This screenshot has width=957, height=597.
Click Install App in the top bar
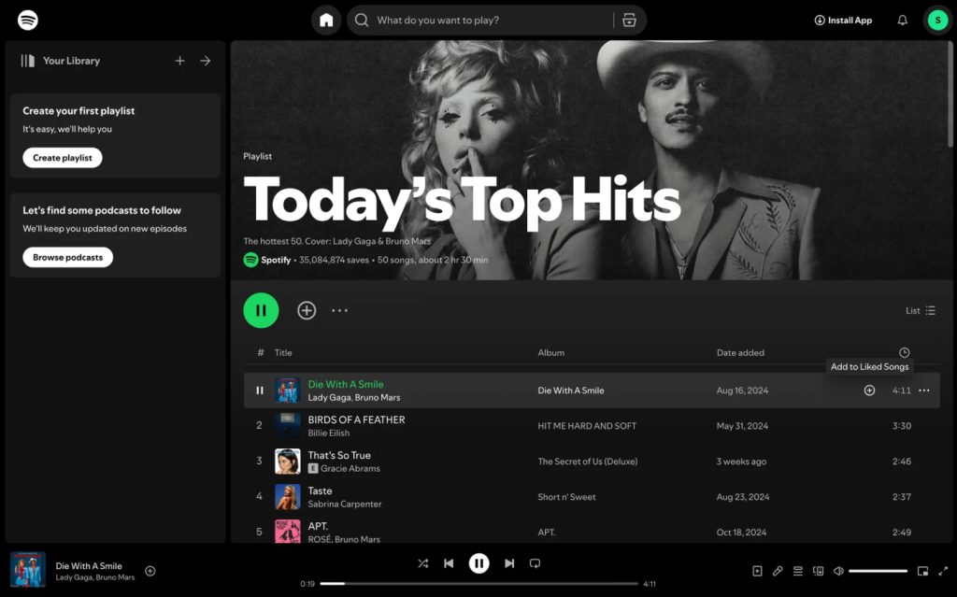click(842, 19)
